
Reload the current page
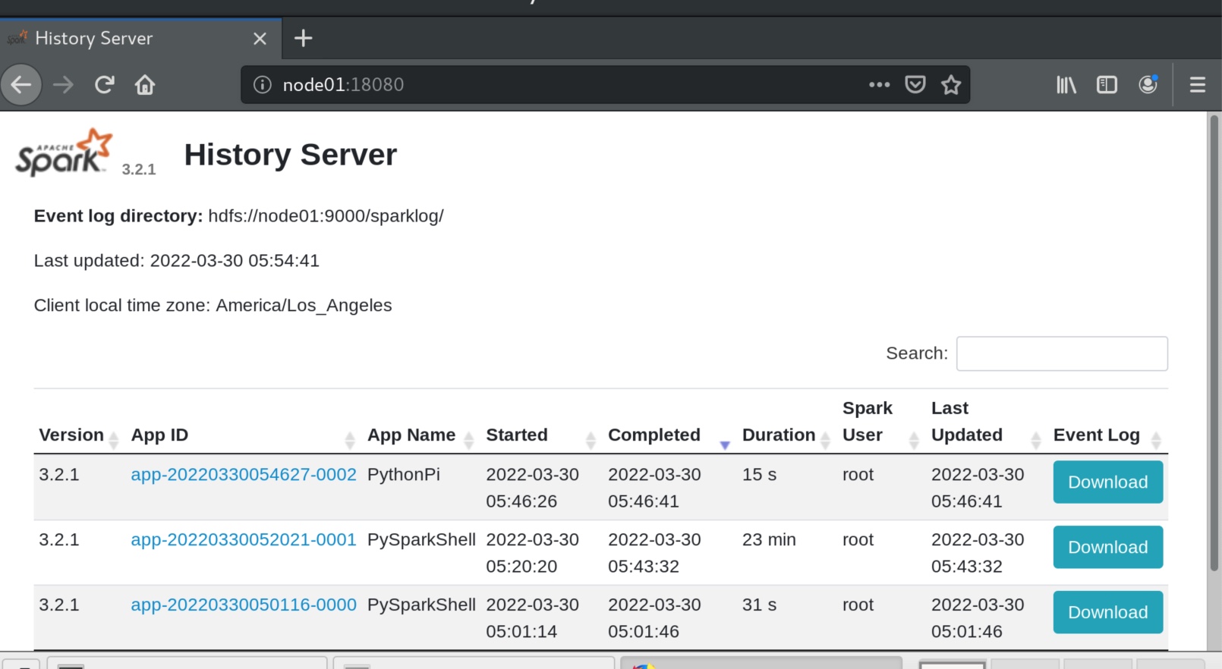pos(105,84)
